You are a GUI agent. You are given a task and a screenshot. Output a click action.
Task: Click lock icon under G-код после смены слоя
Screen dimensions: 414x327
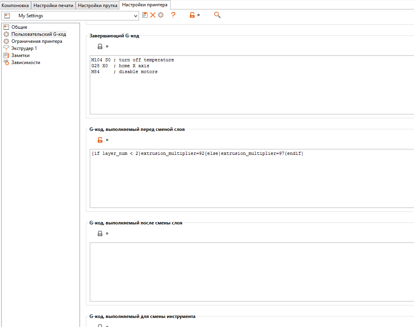pos(100,233)
